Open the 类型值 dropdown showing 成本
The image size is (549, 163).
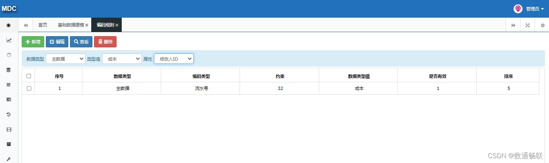(x=122, y=59)
